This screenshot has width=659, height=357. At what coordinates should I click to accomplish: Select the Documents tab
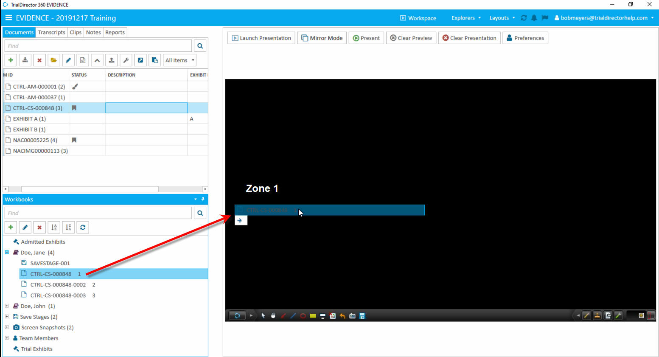click(x=19, y=32)
